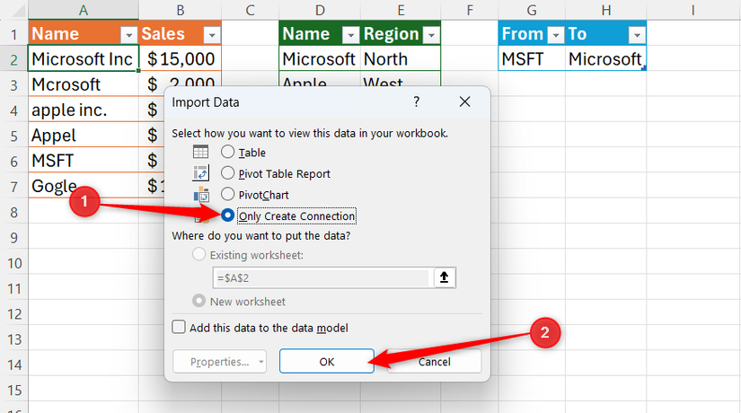Enable Add this data to the data model
Viewport: 741px width, 413px height.
tap(179, 327)
